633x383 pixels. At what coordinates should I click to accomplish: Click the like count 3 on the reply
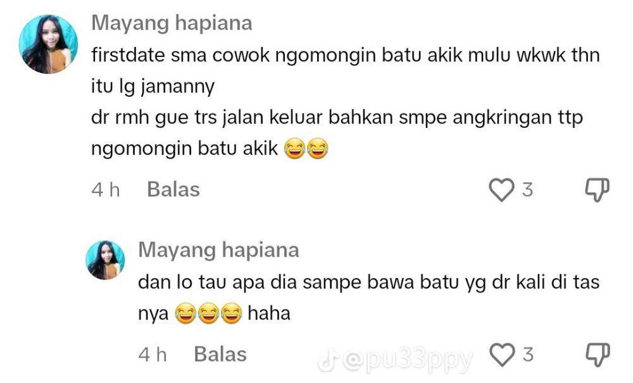[528, 355]
